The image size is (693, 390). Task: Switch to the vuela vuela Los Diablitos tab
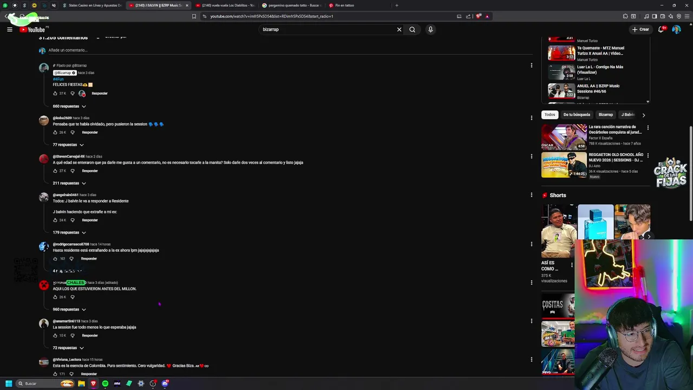225,5
